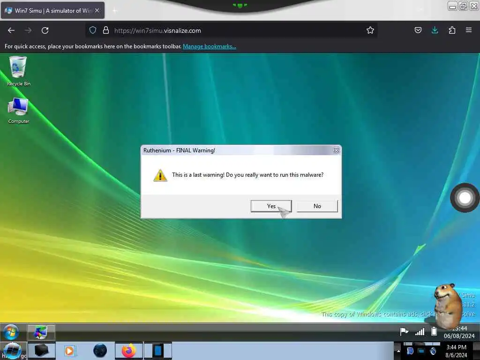Screen dimensions: 480x360
Task: Go back in the browser
Action: coord(11,30)
